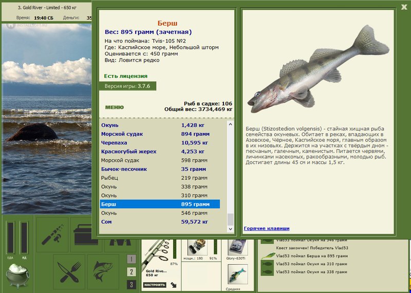
Task: Click Общий вес: 3734,469 кг text
Action: (198, 109)
